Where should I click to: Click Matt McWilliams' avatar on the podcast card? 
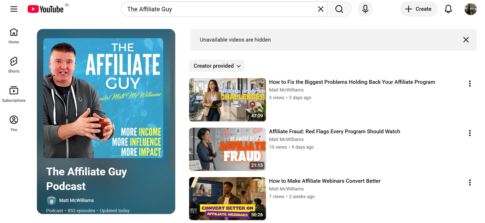(51, 200)
